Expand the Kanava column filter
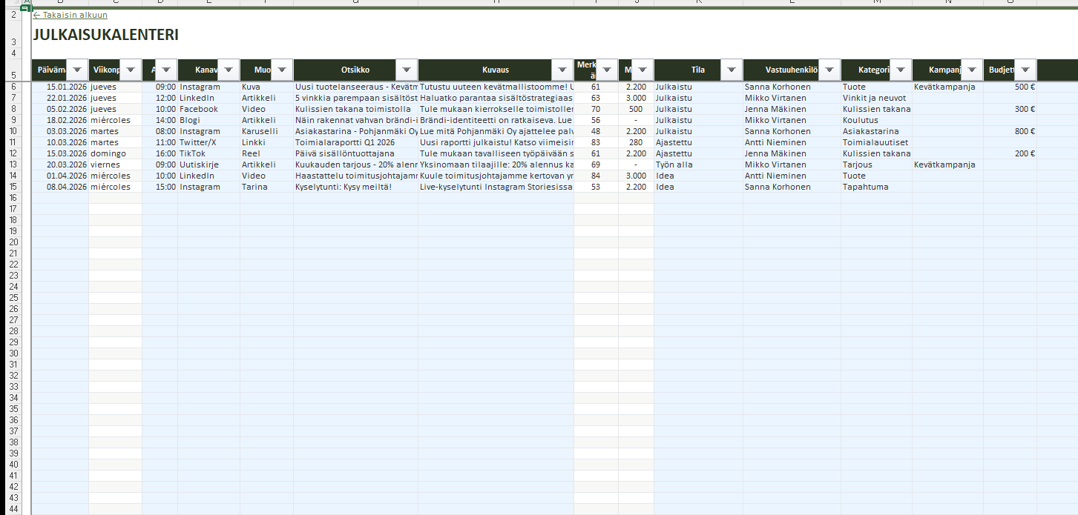1078x515 pixels. tap(229, 70)
